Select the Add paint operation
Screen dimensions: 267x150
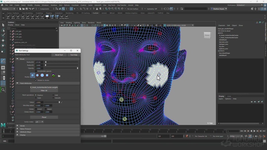coord(53,95)
